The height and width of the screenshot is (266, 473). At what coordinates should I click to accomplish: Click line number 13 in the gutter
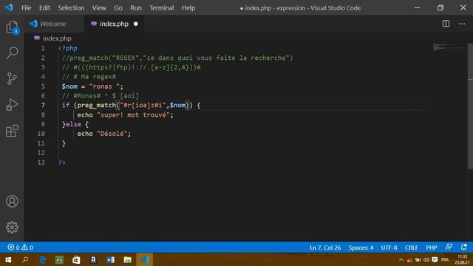point(41,163)
